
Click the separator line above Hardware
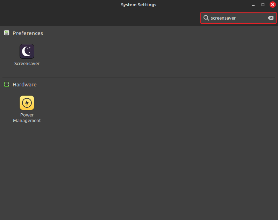click(140, 77)
